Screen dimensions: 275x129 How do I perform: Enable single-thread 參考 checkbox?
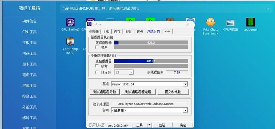(97, 47)
